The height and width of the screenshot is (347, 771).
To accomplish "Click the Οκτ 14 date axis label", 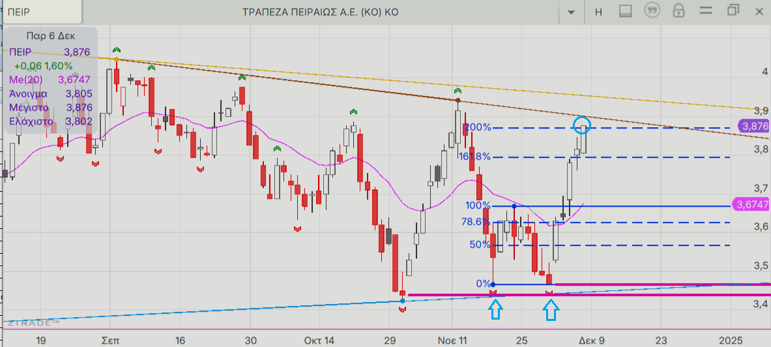I will tap(319, 340).
